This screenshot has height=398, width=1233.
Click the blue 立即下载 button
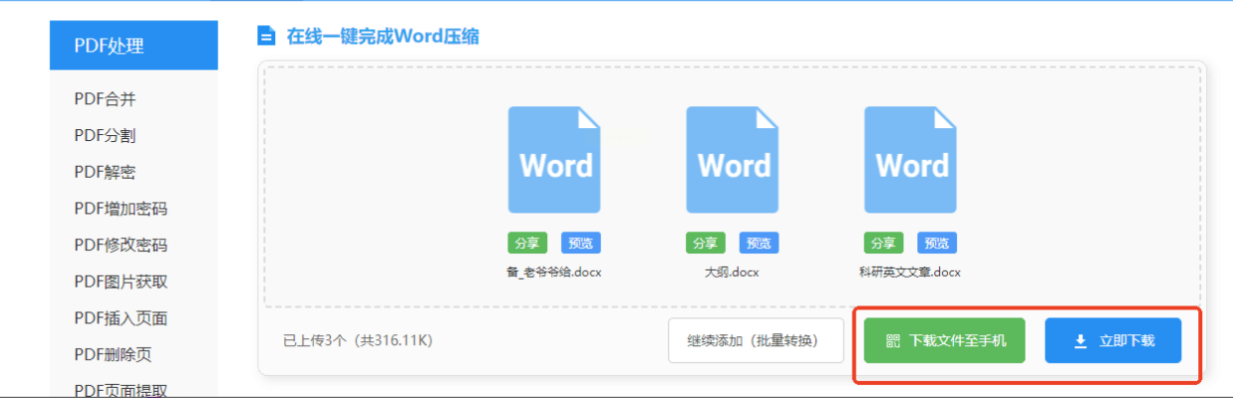pos(1113,341)
